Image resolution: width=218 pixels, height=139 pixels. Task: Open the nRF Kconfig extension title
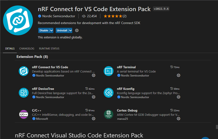[126, 89]
